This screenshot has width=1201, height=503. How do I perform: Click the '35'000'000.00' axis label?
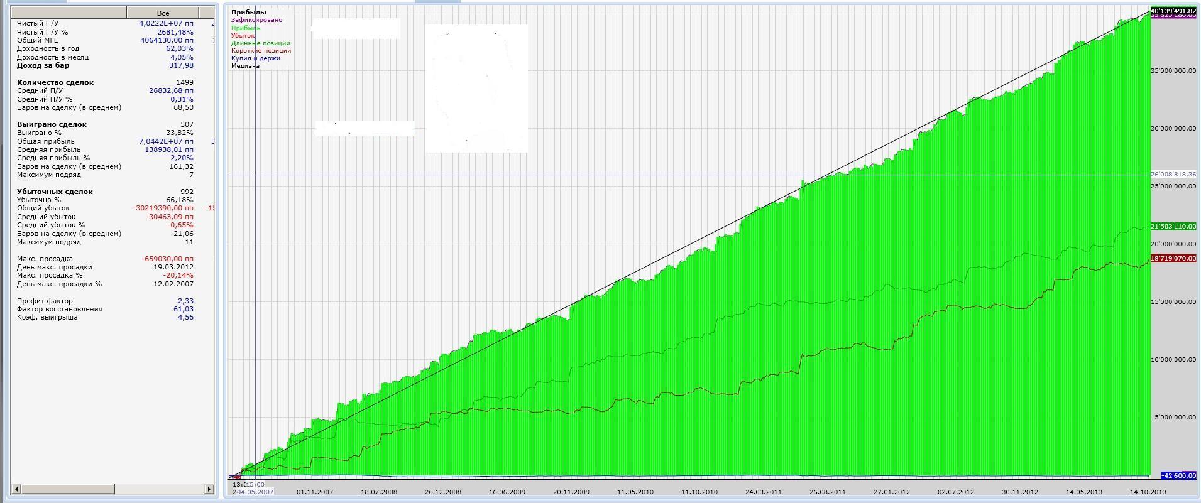click(1173, 71)
